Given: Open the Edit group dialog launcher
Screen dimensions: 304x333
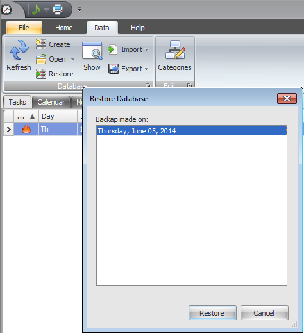Looking at the screenshot, I should coord(189,85).
